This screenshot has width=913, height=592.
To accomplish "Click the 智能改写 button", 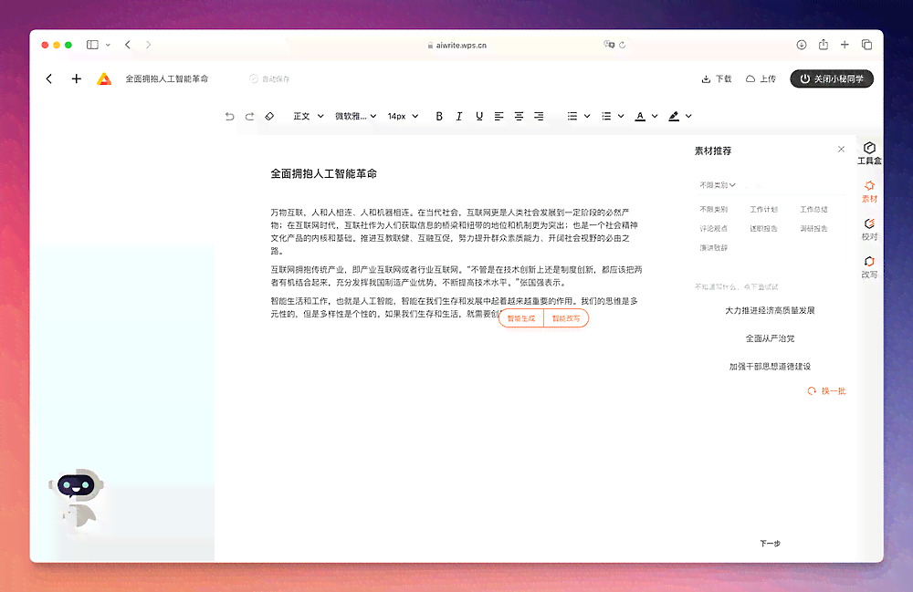I will click(566, 318).
